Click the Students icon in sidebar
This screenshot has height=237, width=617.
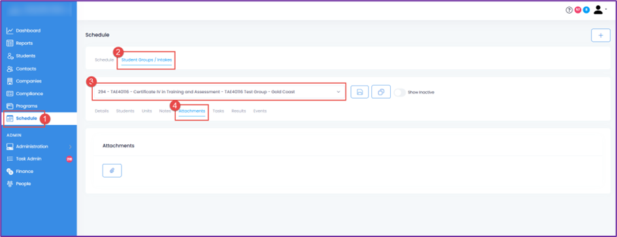tap(10, 55)
